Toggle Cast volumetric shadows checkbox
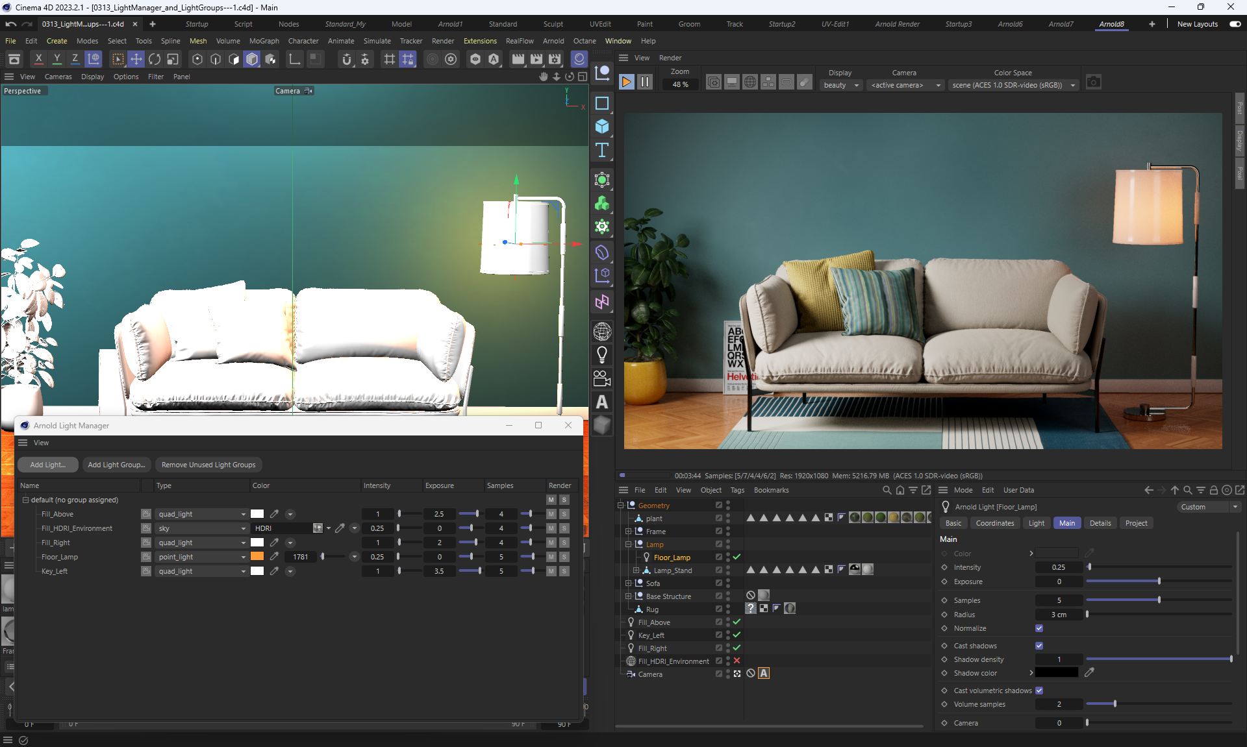 coord(1039,691)
